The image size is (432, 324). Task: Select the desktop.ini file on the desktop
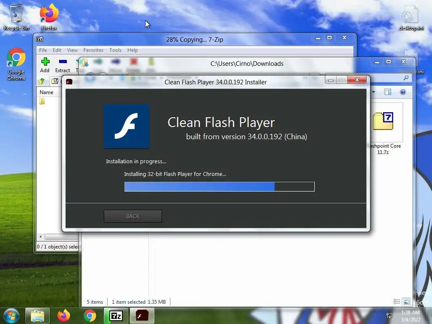point(411,17)
